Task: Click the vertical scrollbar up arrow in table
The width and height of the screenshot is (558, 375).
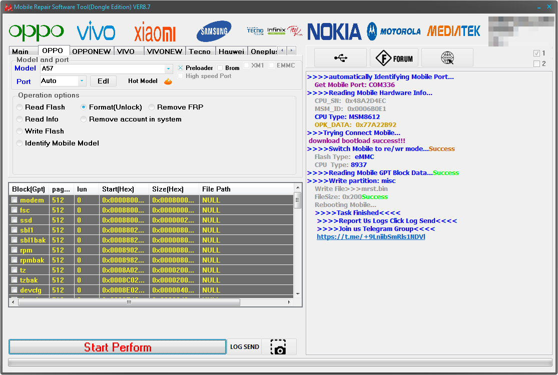Action: point(298,187)
